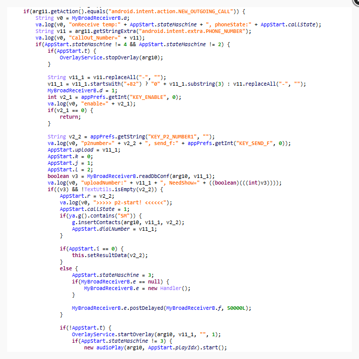Select the AppStart.j = 1 line
Image resolution: width=359 pixels, height=359 pixels.
pyautogui.click(x=70, y=163)
